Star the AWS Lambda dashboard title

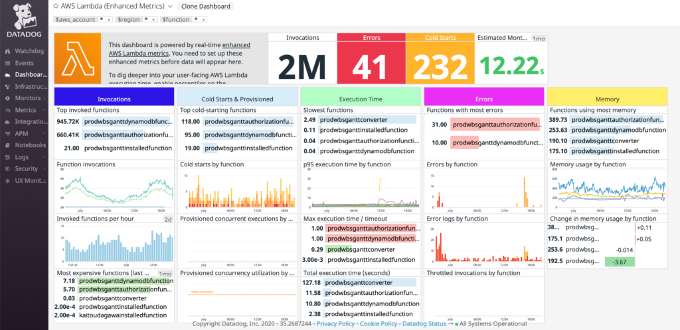(56, 6)
